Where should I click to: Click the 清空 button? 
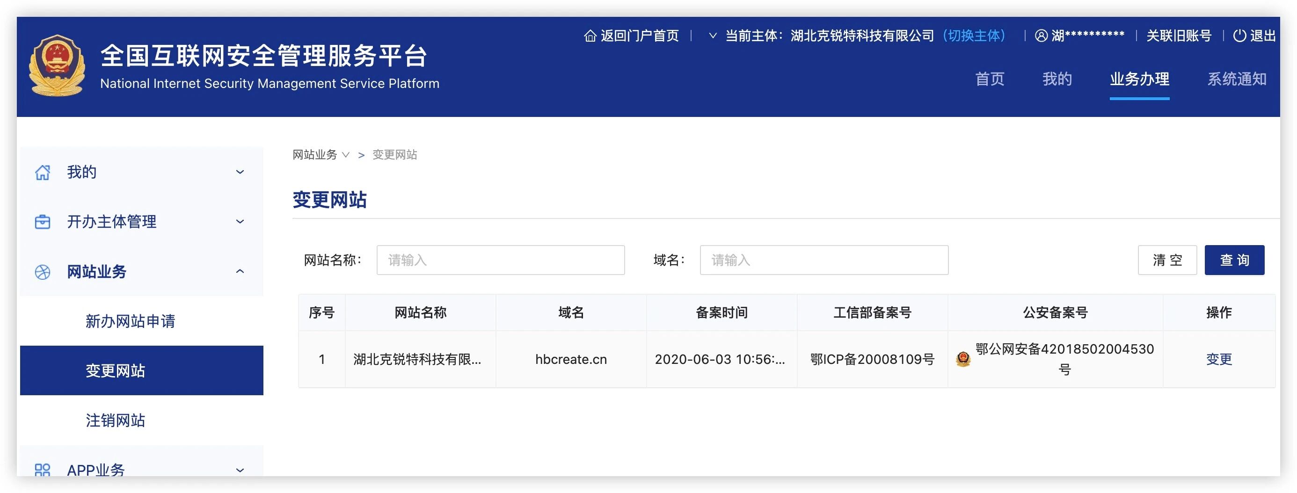[1167, 260]
